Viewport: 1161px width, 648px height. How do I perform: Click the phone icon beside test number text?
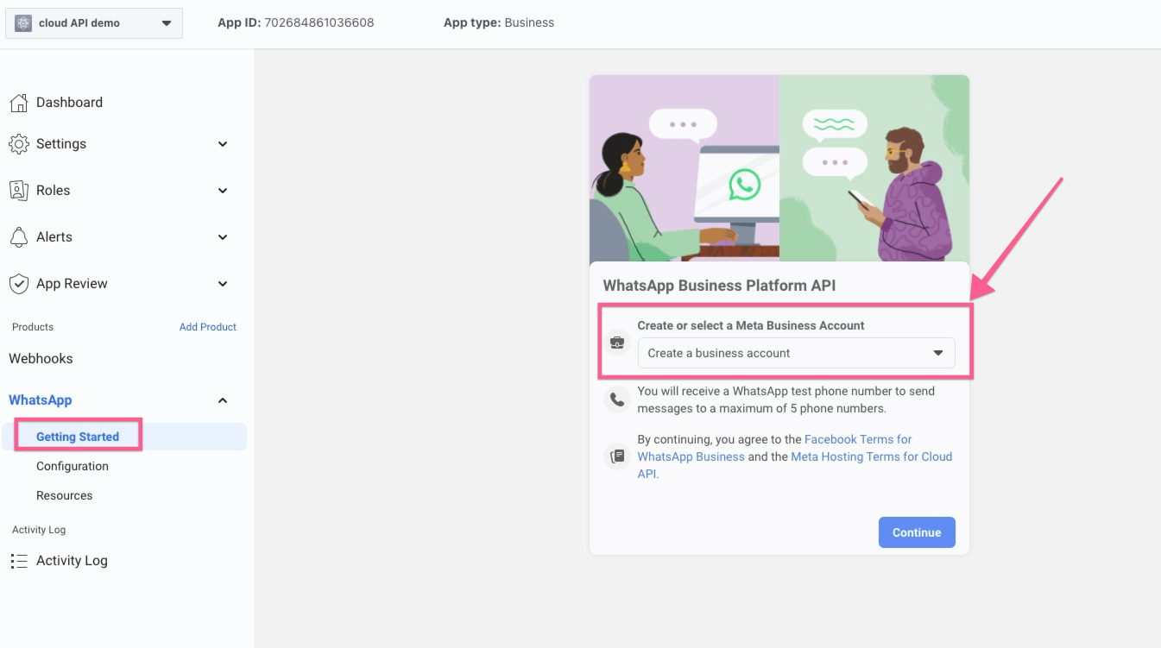coord(616,399)
